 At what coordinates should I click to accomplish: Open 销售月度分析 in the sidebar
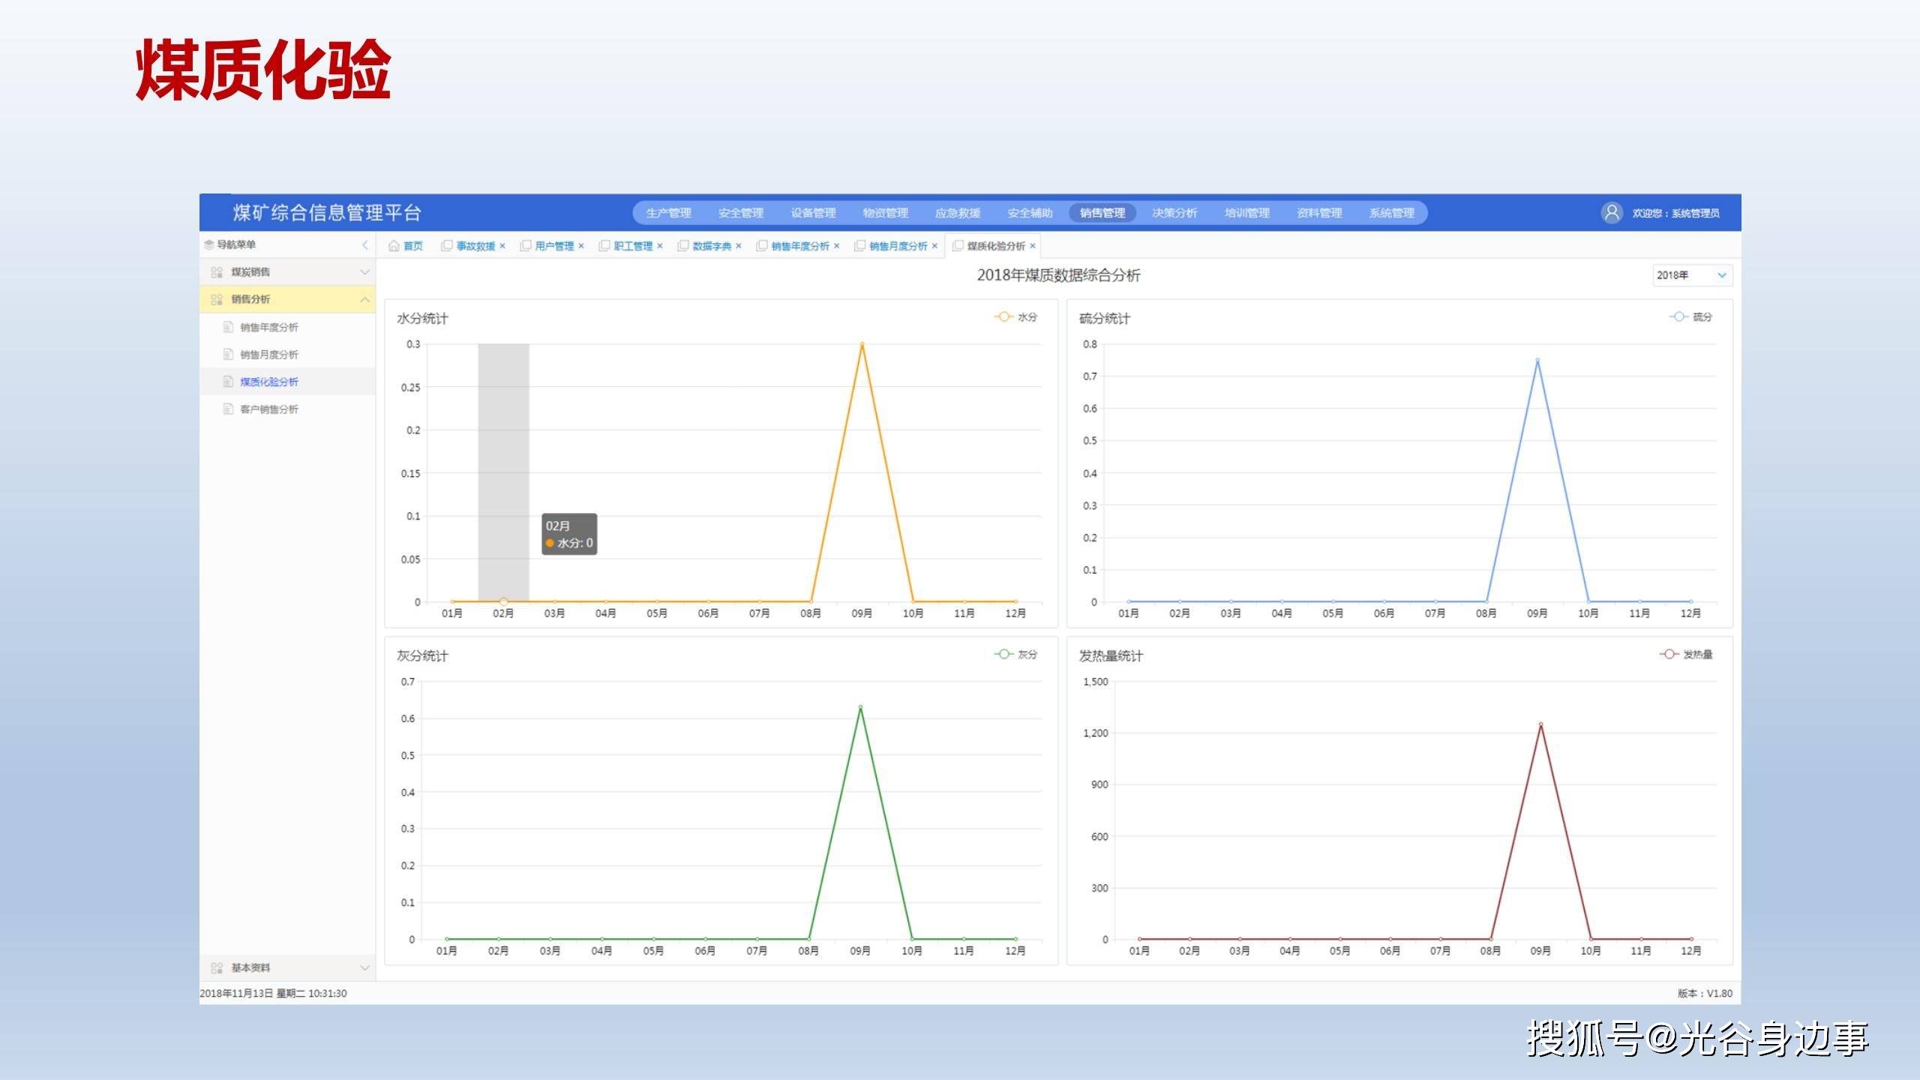point(268,355)
